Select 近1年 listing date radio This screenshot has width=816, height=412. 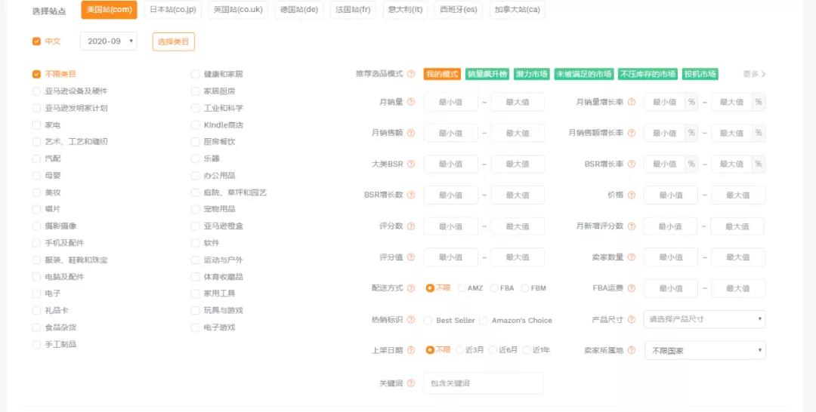[x=527, y=350]
